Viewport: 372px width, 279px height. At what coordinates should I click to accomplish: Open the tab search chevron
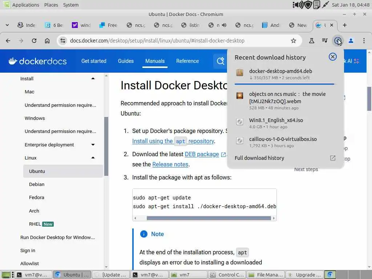[7, 25]
